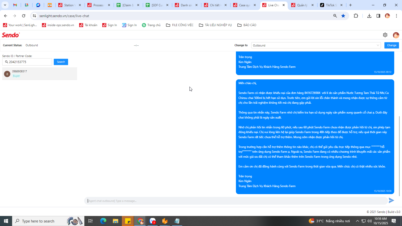Open the Chrome three-dot menu
Screen dimensions: 402x226
pyautogui.click(x=396, y=16)
